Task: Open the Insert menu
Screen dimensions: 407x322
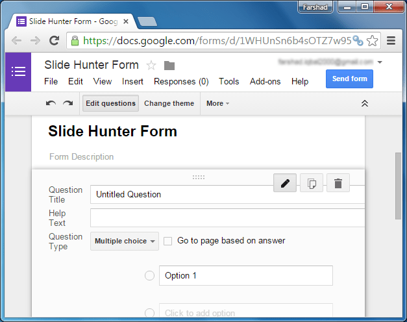Action: 132,82
